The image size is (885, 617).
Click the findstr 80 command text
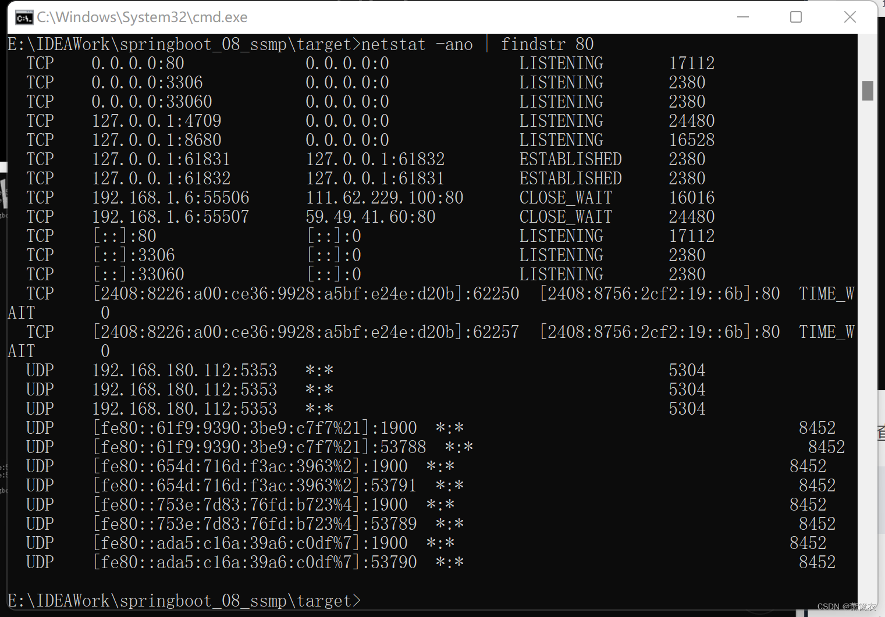click(x=548, y=44)
